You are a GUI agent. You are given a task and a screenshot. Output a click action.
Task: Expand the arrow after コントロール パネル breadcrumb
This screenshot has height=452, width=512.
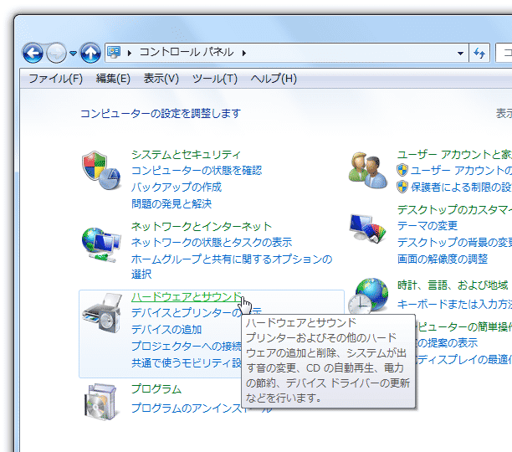click(244, 53)
